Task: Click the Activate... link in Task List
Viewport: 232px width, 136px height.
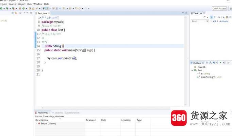Action: [x=224, y=21]
